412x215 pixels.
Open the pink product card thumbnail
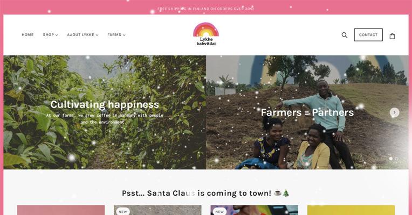pos(61,210)
